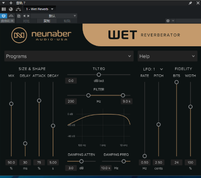The image size is (201, 178).
Task: Click the RATE value field 0.50
Action: (144, 163)
